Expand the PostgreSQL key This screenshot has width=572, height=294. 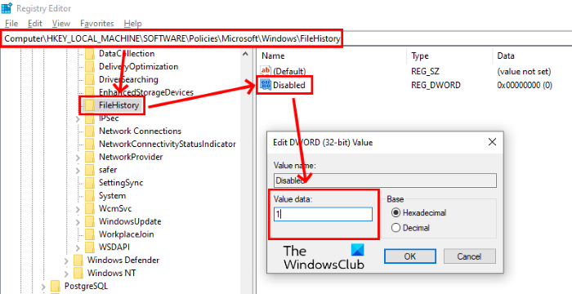pos(43,287)
